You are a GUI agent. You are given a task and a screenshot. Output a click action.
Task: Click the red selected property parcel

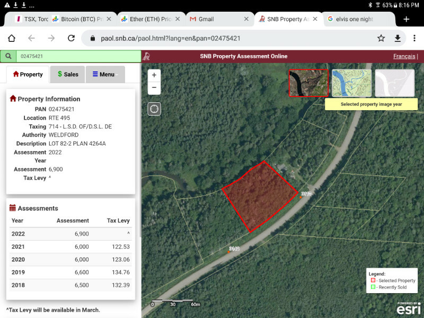pyautogui.click(x=260, y=197)
